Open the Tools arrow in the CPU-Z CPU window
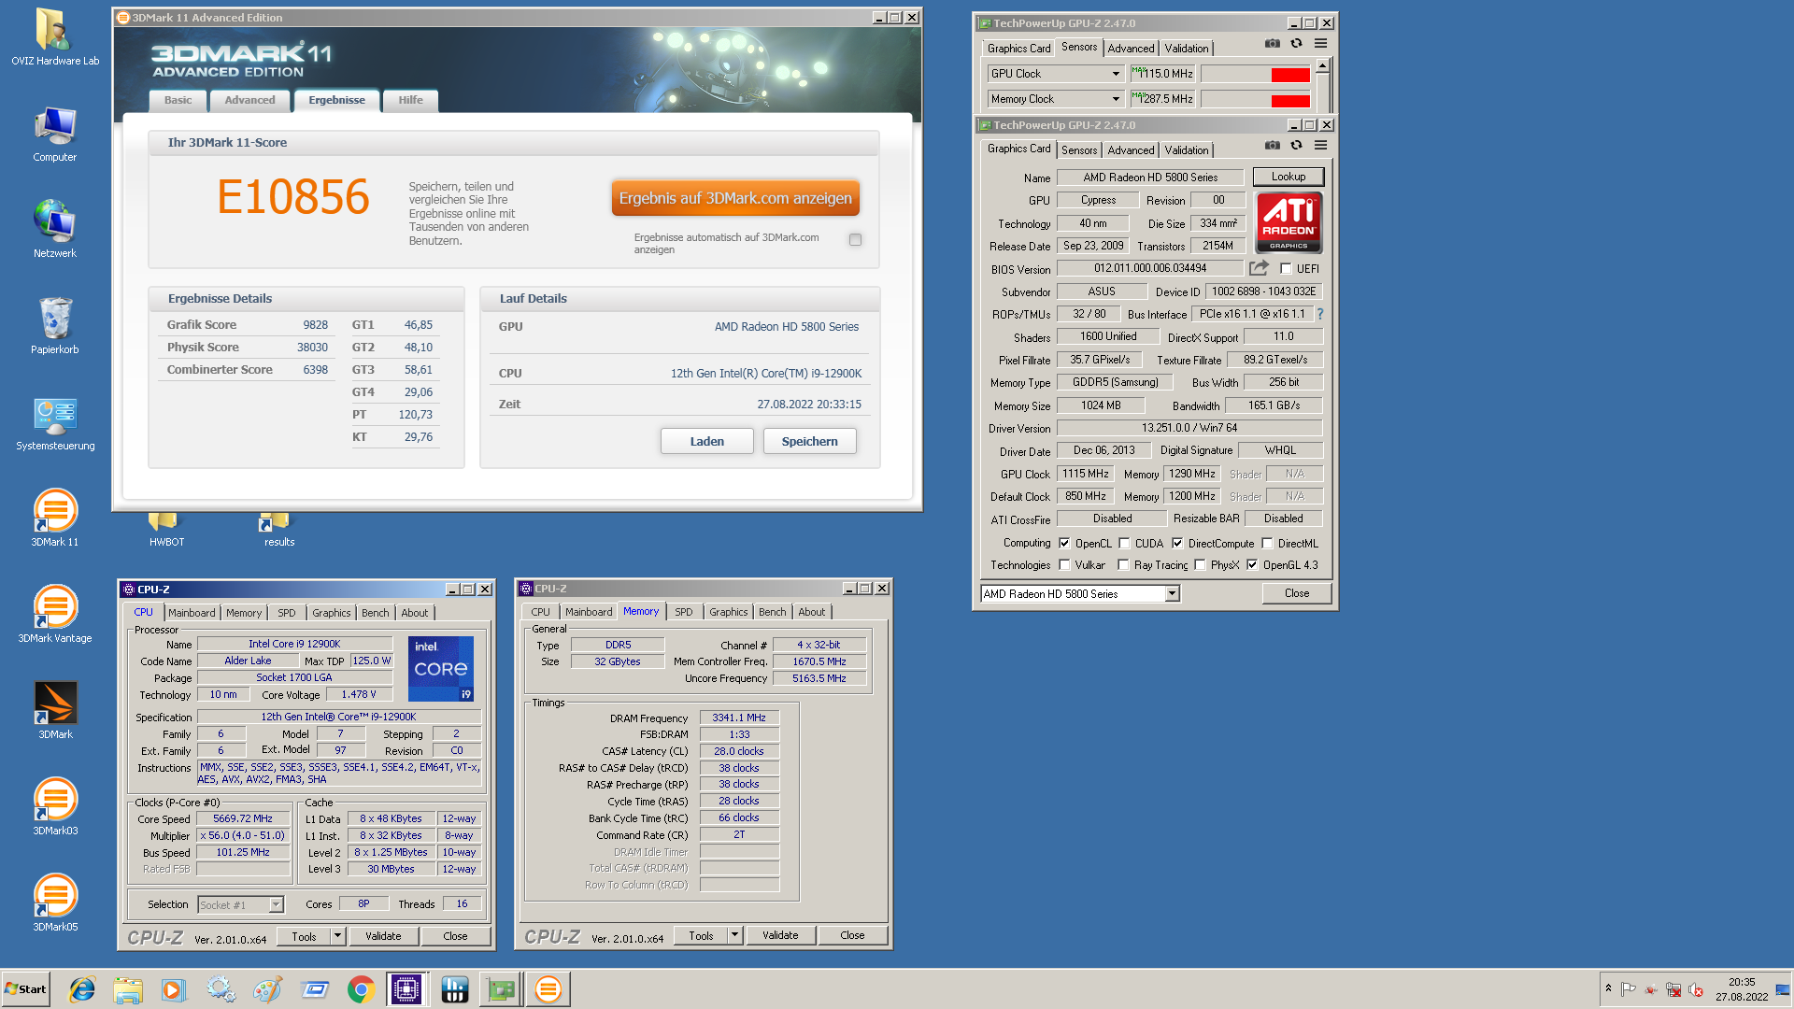This screenshot has width=1794, height=1009. tap(337, 936)
